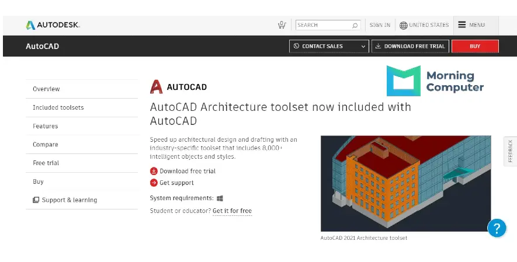Expand the Contact Sales dropdown arrow
Screen dimensions: 517x262
(x=363, y=47)
